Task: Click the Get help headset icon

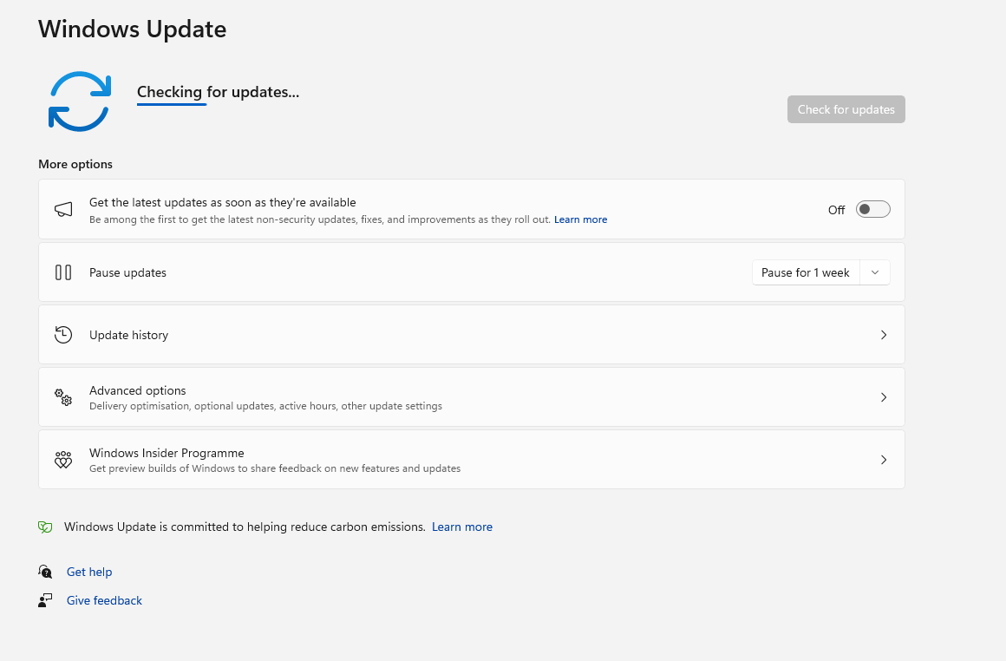Action: [45, 572]
